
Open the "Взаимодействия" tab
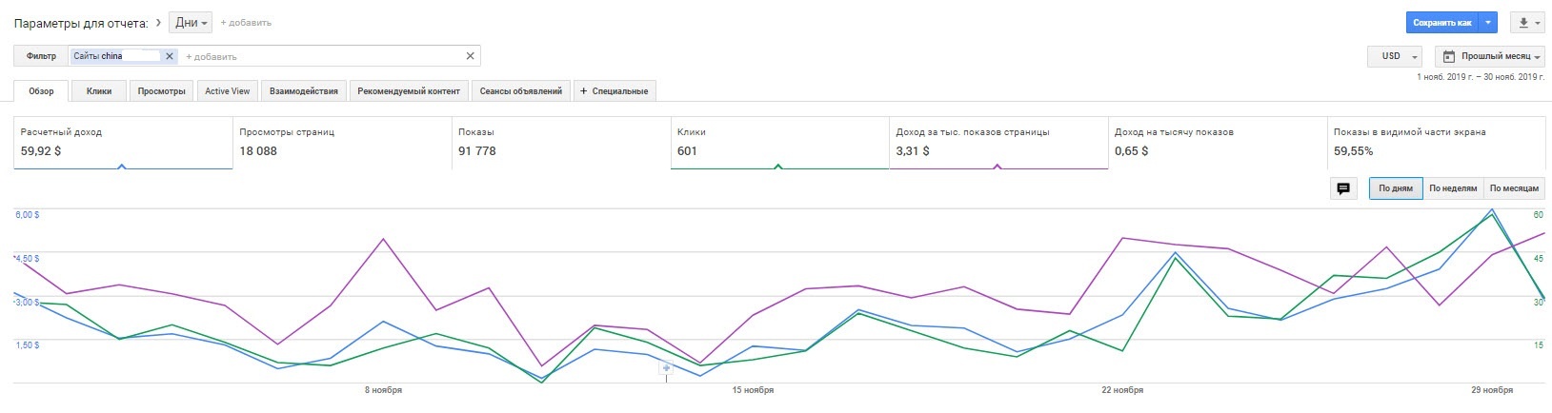(x=304, y=91)
